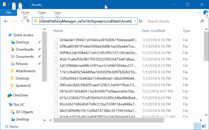Expand the address bar history dropdown
The width and height of the screenshot is (209, 130).
pos(135,21)
